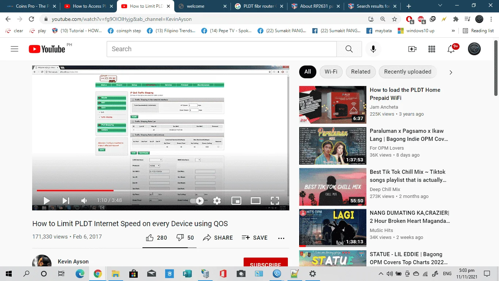499x281 pixels.
Task: Open a new browser tab
Action: [409, 6]
